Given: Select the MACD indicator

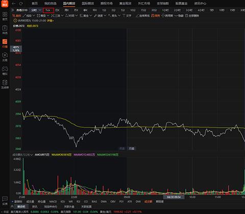Looking at the screenshot, I should click(53, 202).
